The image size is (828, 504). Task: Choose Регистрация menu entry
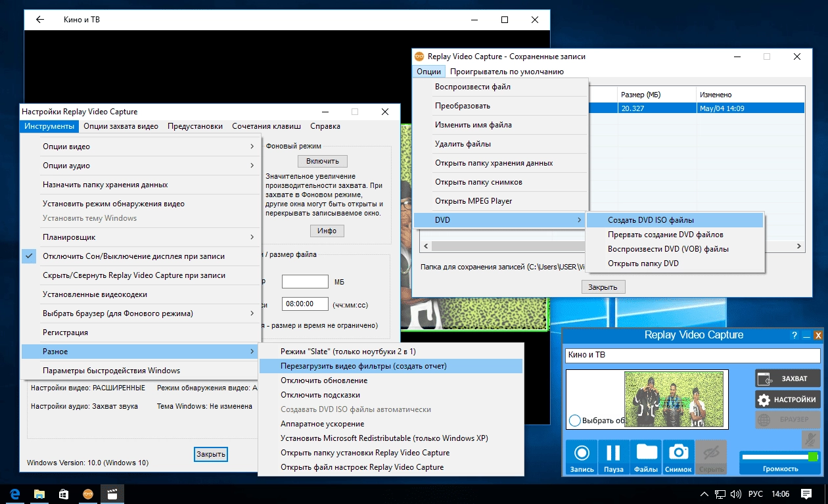coord(141,332)
